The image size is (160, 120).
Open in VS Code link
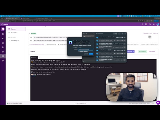point(147,33)
